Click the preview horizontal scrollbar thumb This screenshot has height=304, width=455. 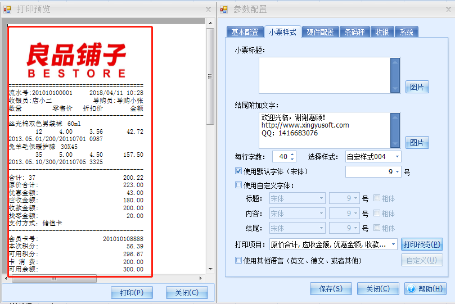click(x=54, y=279)
